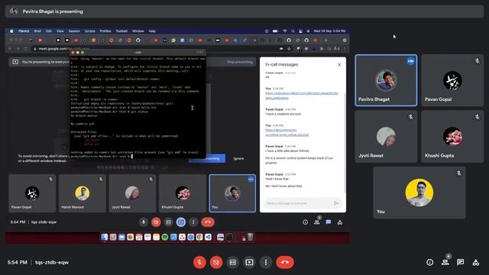489x275 pixels.
Task: Select the Pavan Gopal tile on right side
Action: point(452,80)
